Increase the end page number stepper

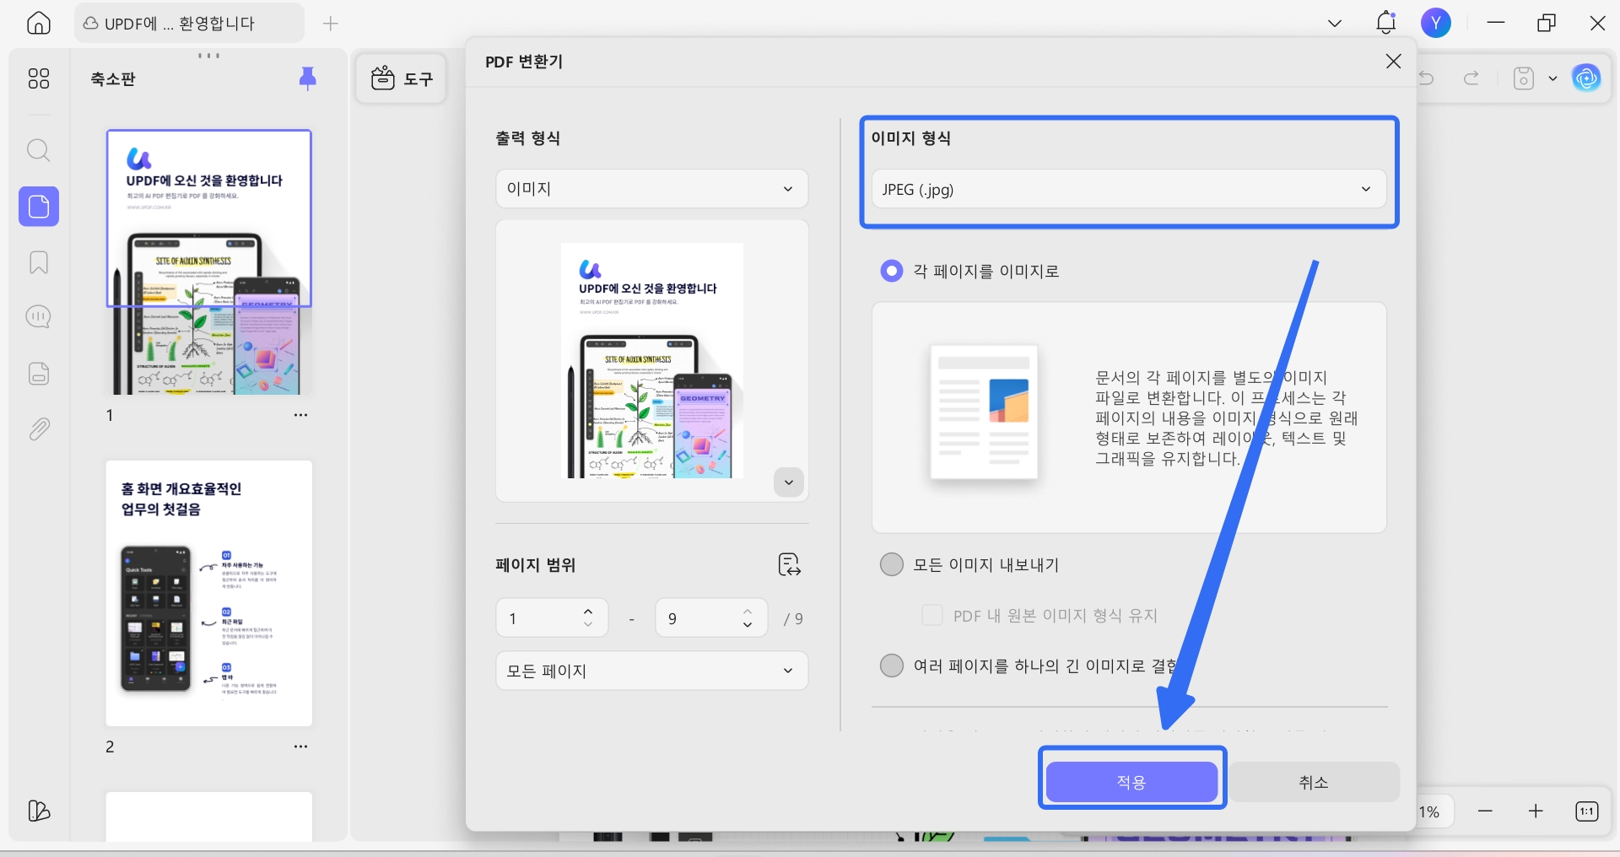[748, 611]
